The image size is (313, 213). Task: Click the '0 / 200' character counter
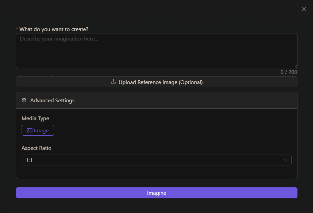click(x=289, y=72)
